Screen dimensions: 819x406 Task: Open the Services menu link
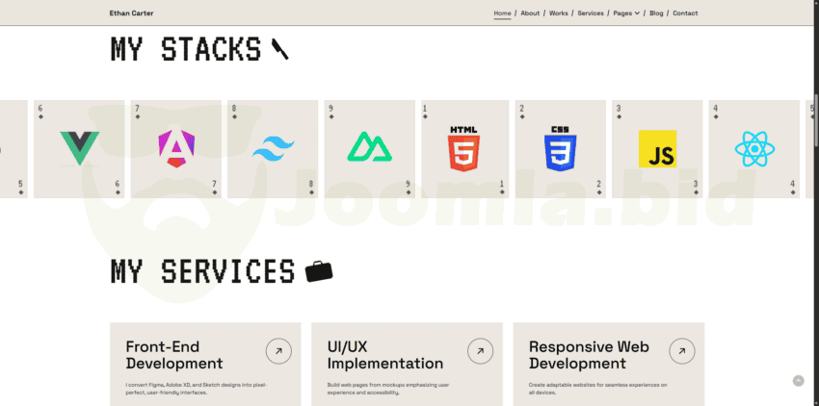591,13
